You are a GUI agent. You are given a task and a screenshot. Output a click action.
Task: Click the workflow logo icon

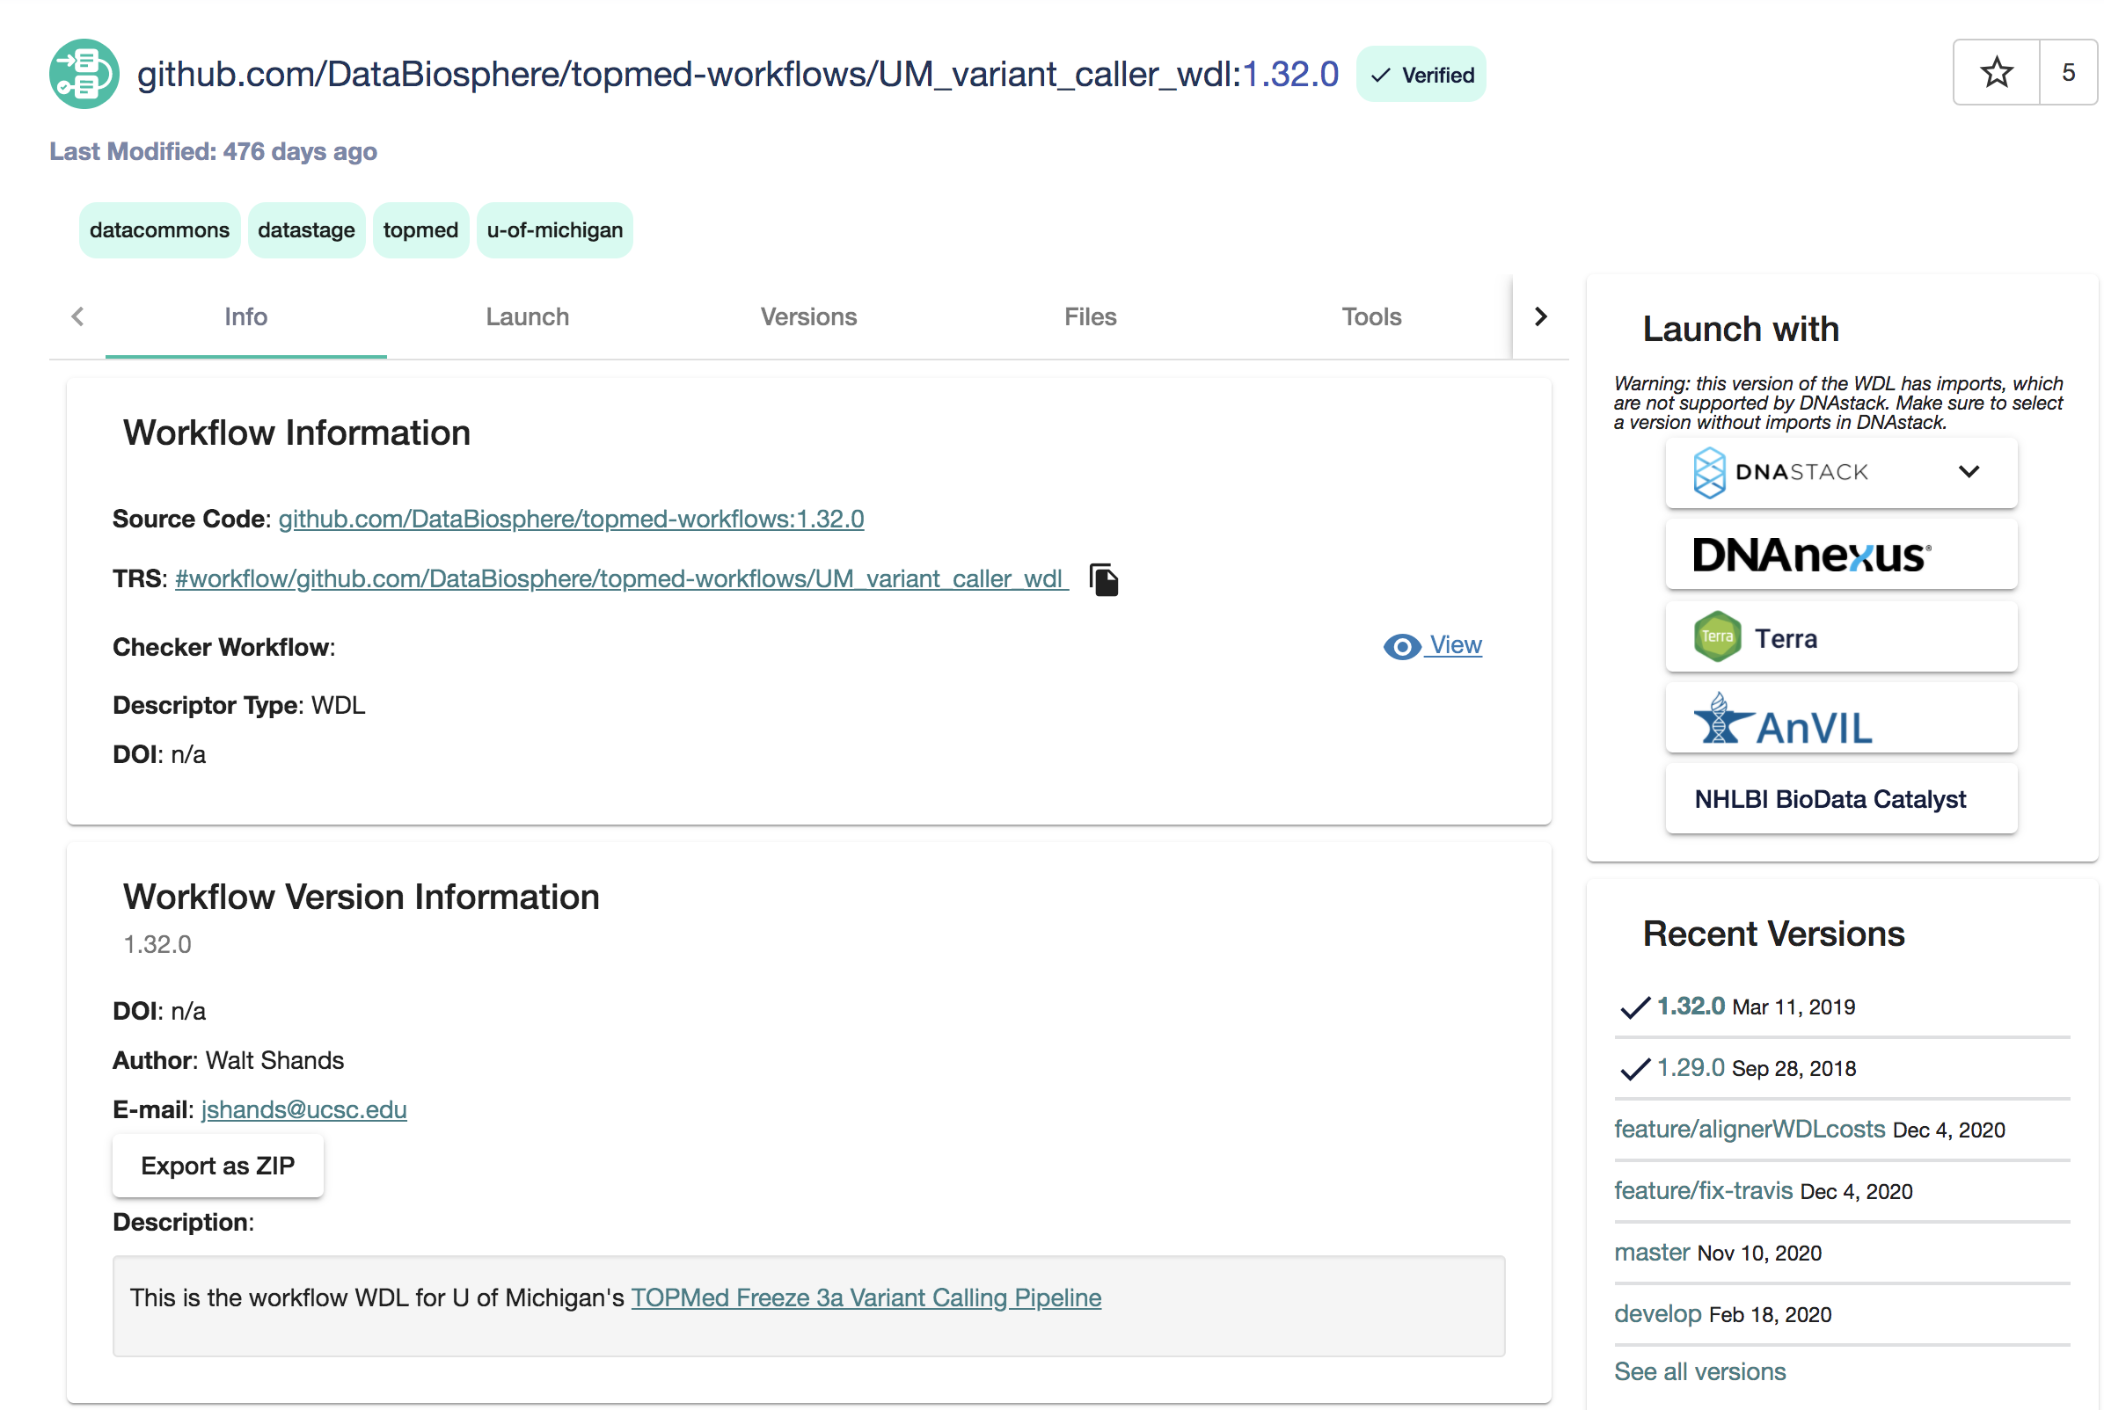[x=83, y=74]
